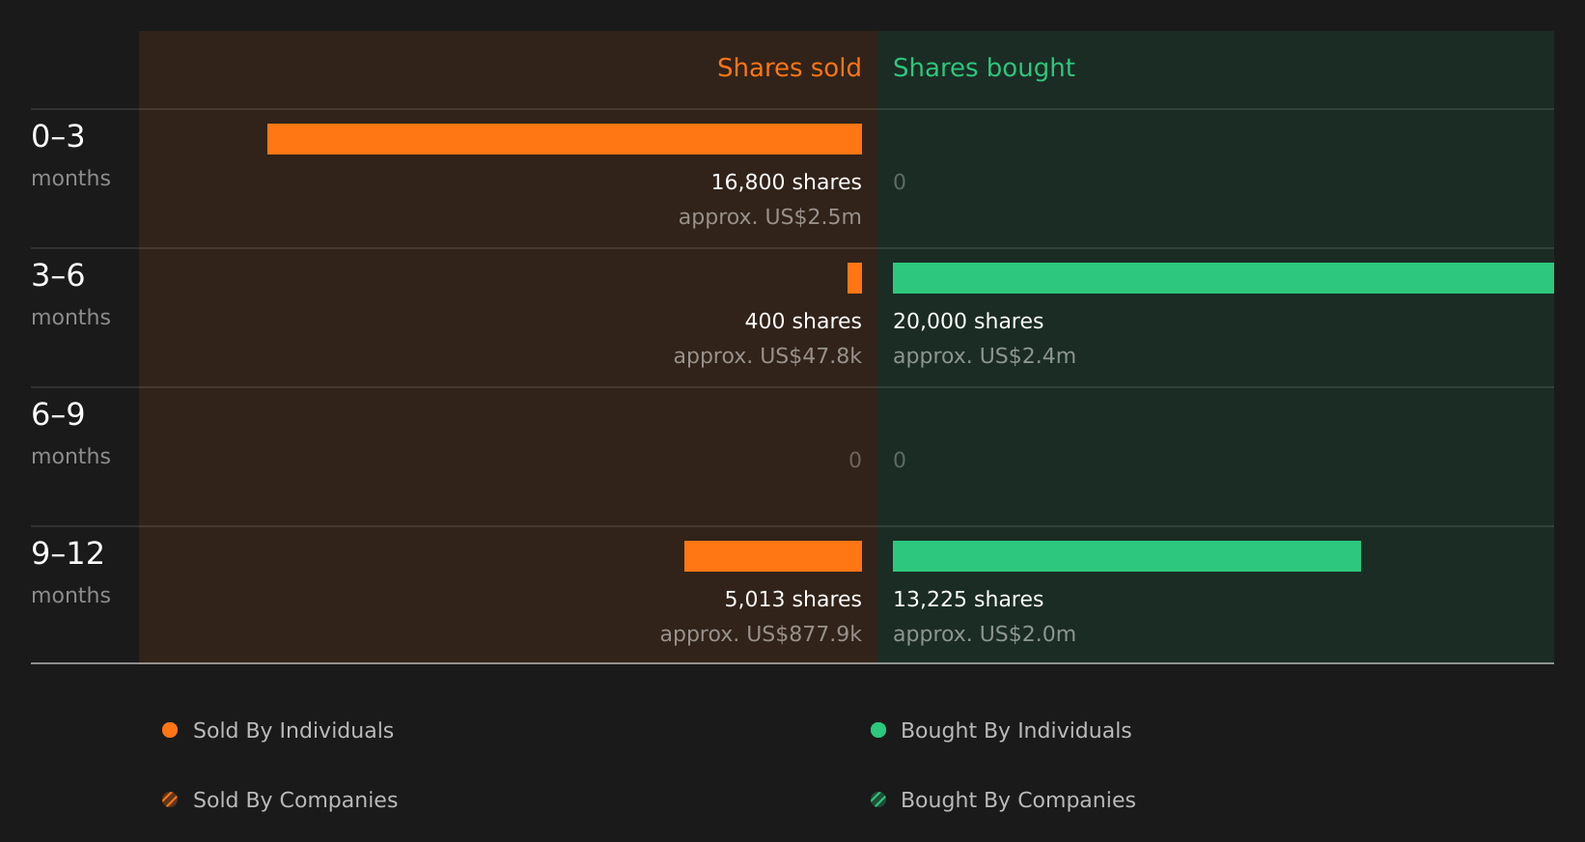Screen dimensions: 1585x842
Task: Click the 3–6 months row label
Action: tap(70, 295)
